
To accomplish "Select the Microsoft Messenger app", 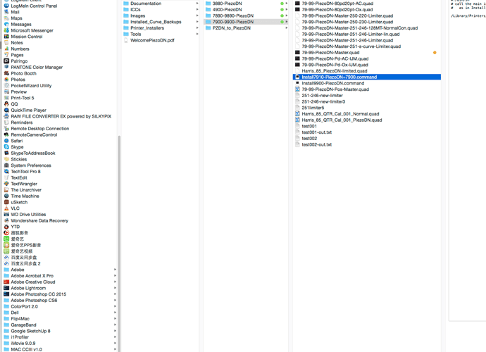I will (32, 30).
